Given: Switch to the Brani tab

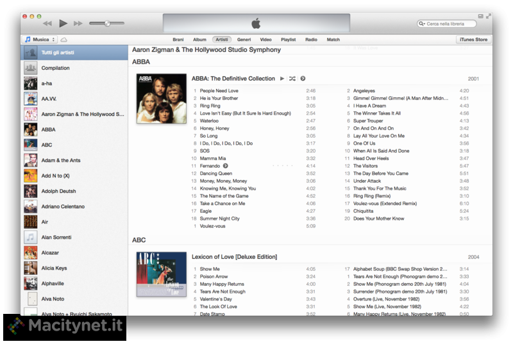Looking at the screenshot, I should pyautogui.click(x=178, y=40).
